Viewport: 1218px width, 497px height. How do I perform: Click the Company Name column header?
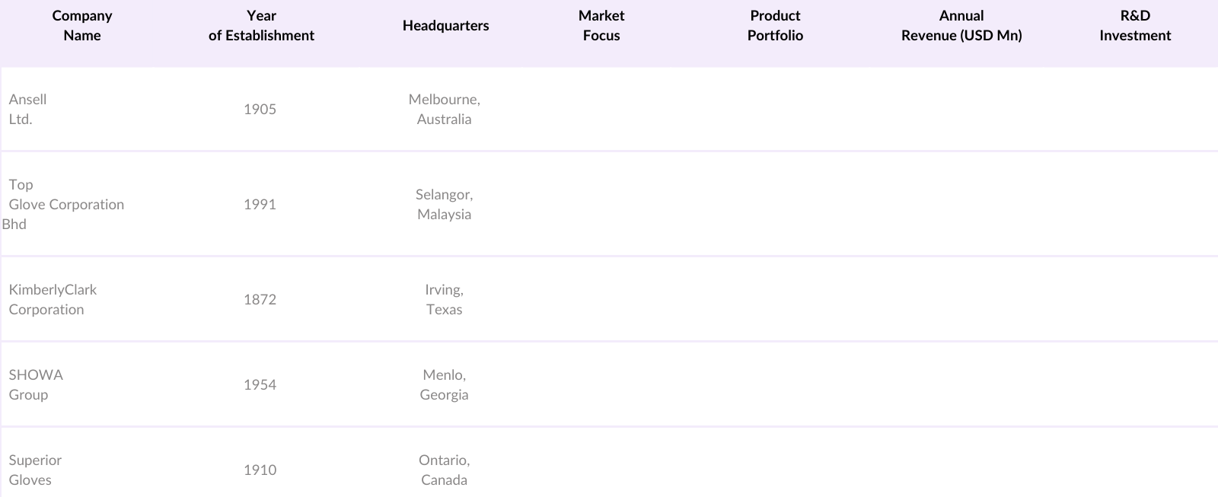[x=82, y=26]
